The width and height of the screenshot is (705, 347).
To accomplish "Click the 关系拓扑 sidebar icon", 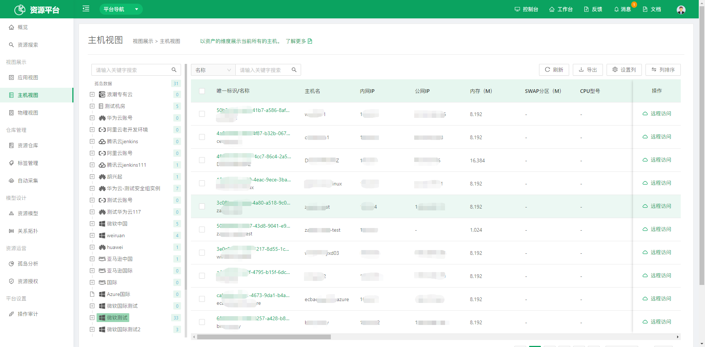I will [11, 231].
